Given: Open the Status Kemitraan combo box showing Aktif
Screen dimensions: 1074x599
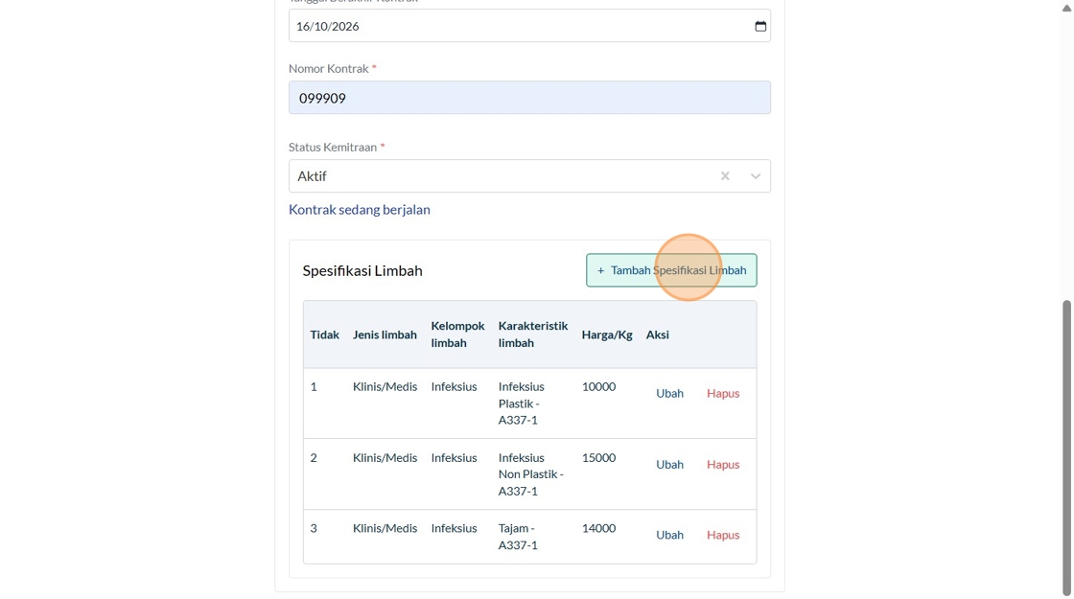Looking at the screenshot, I should point(499,176).
